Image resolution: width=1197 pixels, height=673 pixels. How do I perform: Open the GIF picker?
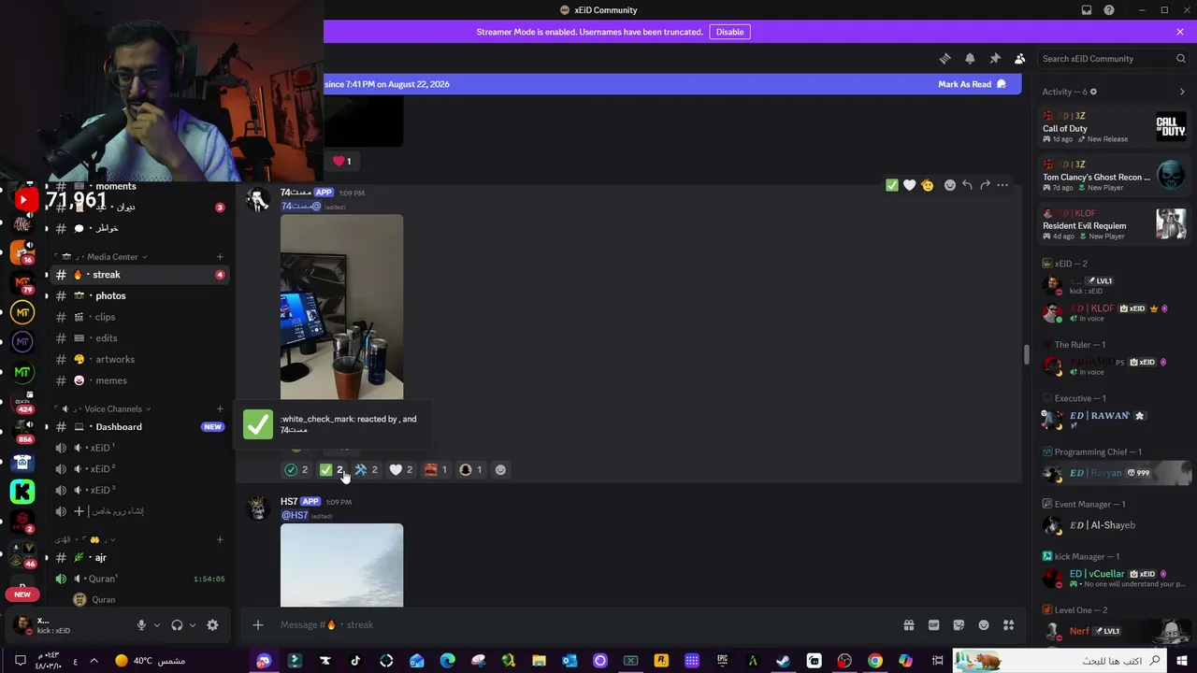click(933, 625)
